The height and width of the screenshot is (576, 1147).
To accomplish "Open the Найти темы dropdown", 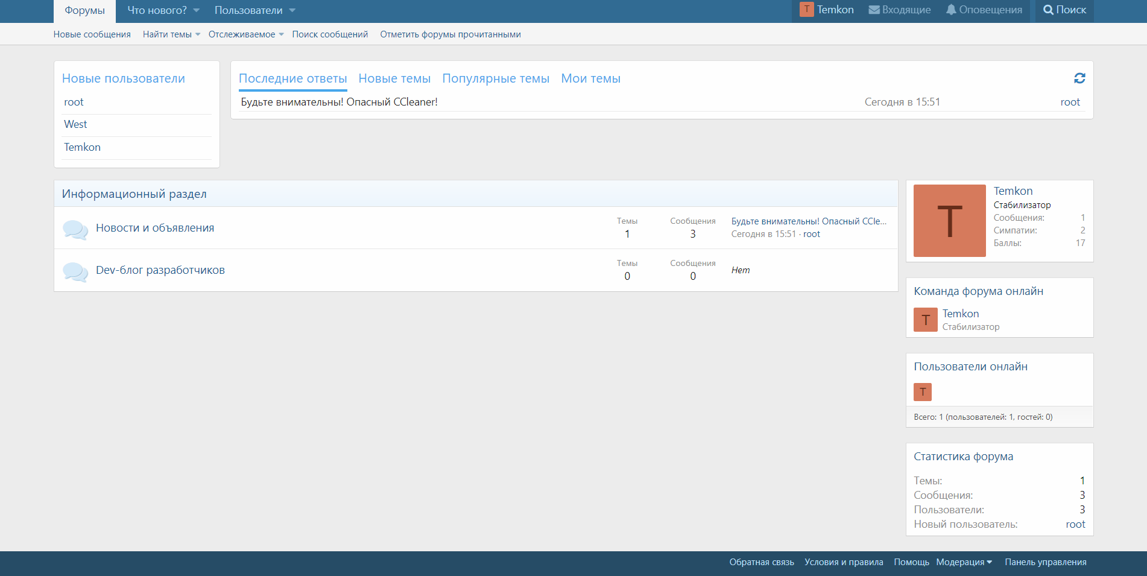I will point(171,34).
